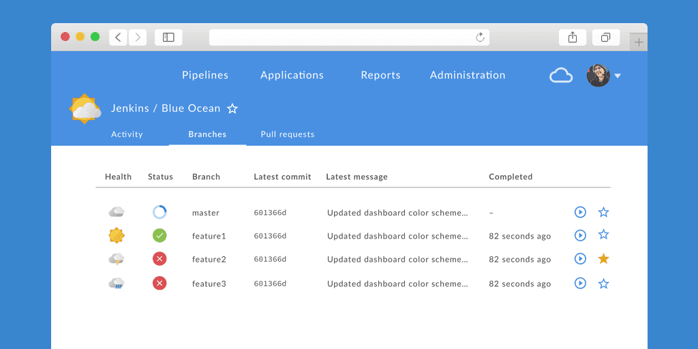Toggle favorite star beside Jenkins / Blue Ocean
This screenshot has width=698, height=349.
pos(232,108)
